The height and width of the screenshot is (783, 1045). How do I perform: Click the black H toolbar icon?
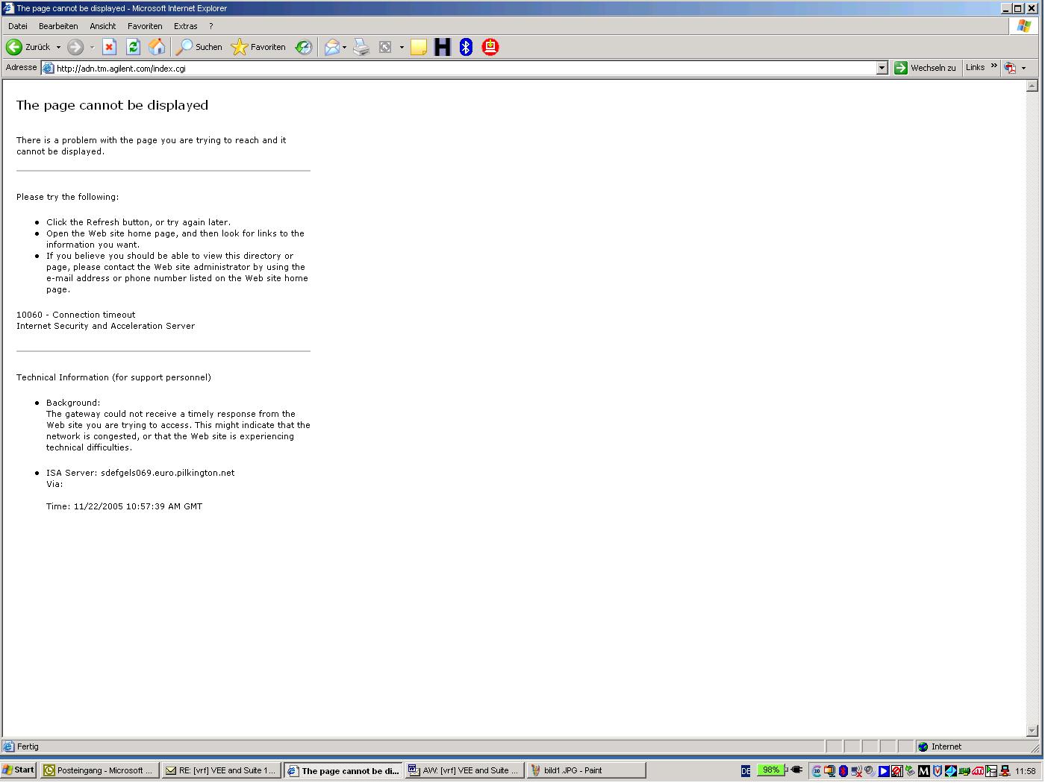442,47
